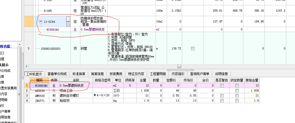Select the 8-285 quota row code
This screenshot has height=123, width=295.
(x=48, y=11)
